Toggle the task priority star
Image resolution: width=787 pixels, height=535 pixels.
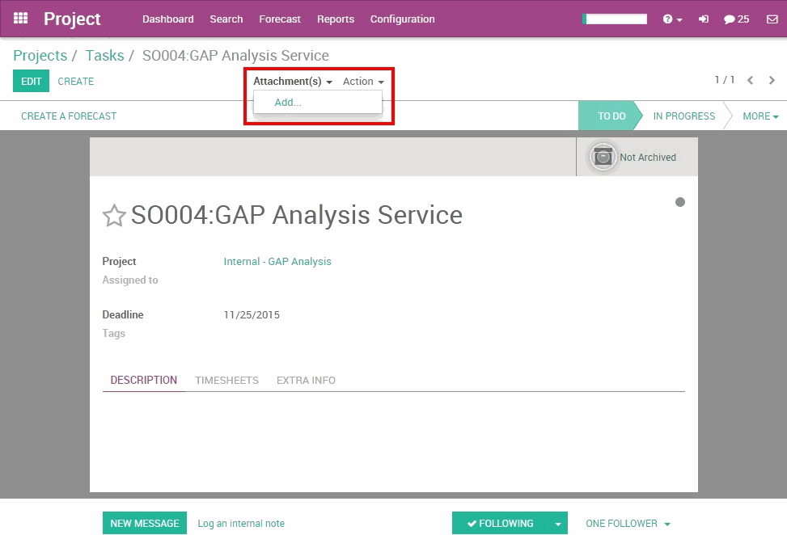[x=113, y=216]
